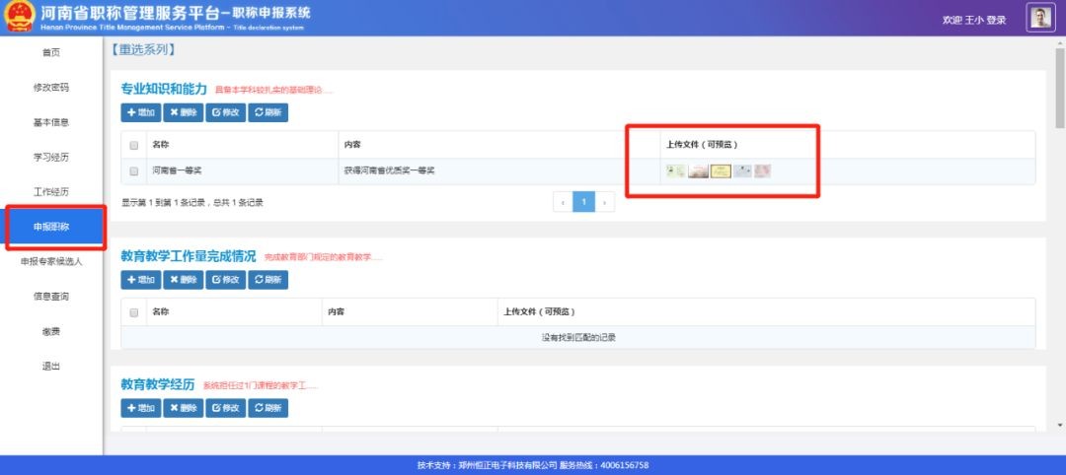Click 增加 under 教育教学工作量完成情况
Image resolution: width=1066 pixels, height=475 pixels.
point(141,280)
